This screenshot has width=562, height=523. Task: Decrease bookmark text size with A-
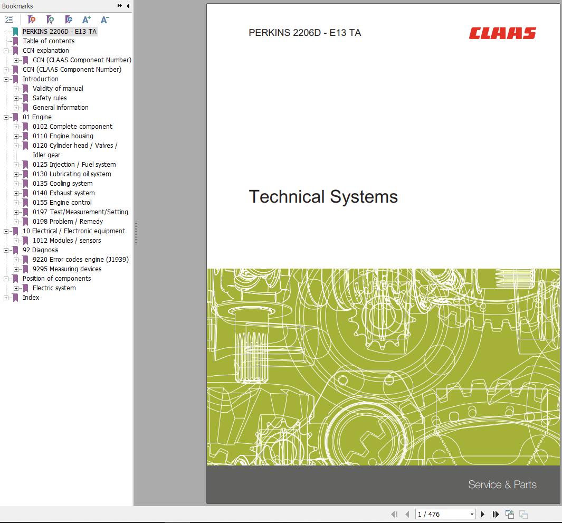(104, 20)
